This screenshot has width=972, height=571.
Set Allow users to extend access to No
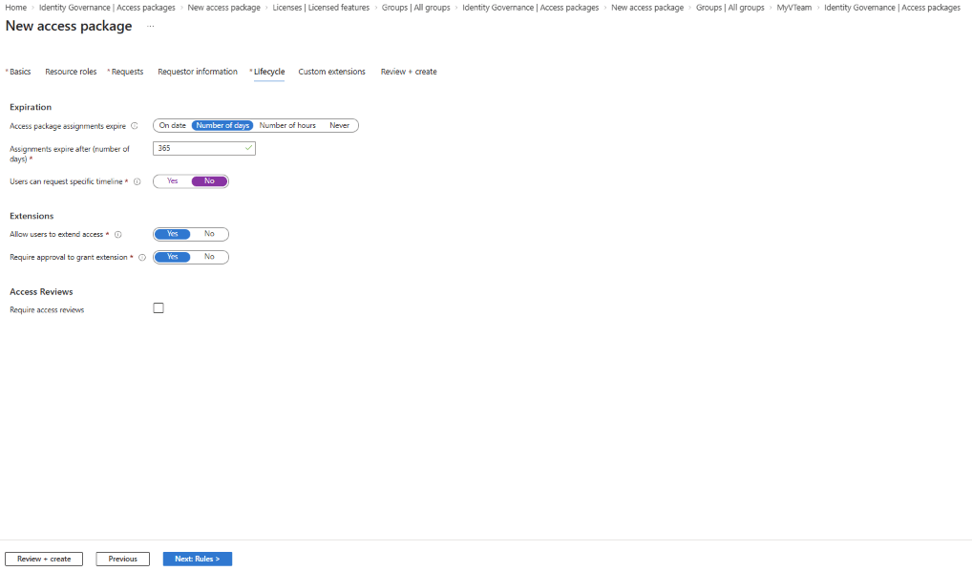(209, 234)
